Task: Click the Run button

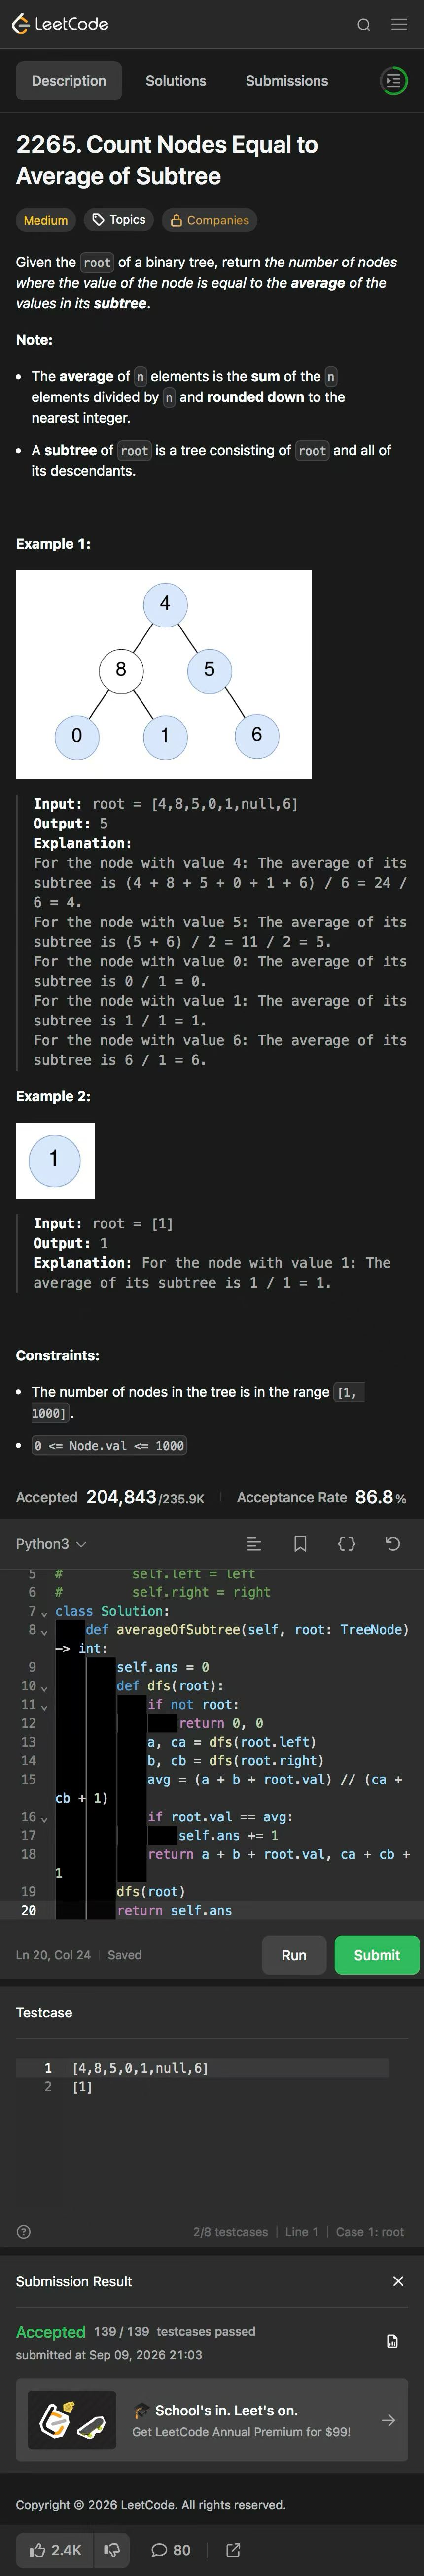Action: pos(294,1955)
